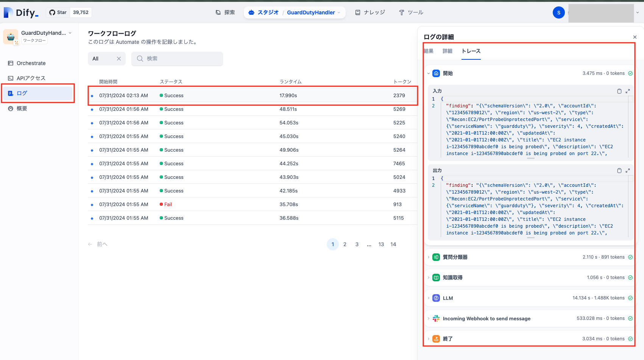Select current page 1 in pagination
This screenshot has height=360, width=644.
click(x=333, y=244)
